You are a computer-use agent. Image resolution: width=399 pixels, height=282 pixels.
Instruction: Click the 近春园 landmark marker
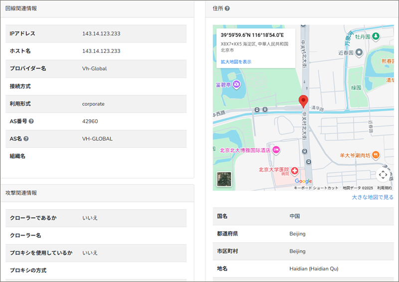[359, 52]
